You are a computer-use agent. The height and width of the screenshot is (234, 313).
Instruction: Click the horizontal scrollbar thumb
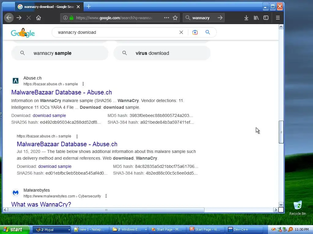[x=106, y=210]
